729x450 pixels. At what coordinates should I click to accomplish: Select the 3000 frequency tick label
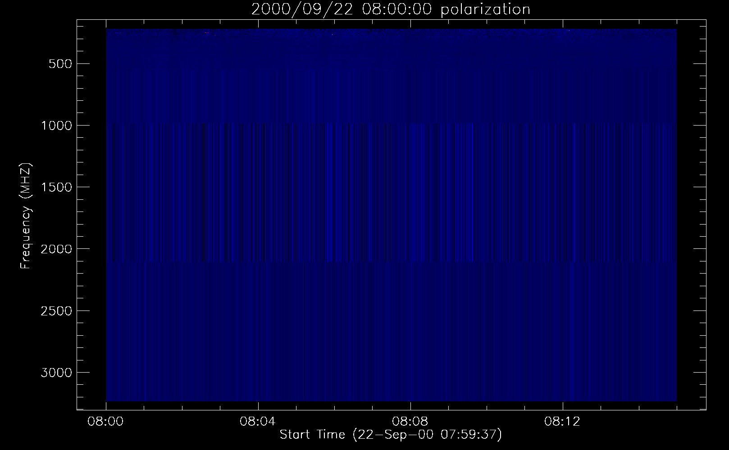click(x=56, y=373)
